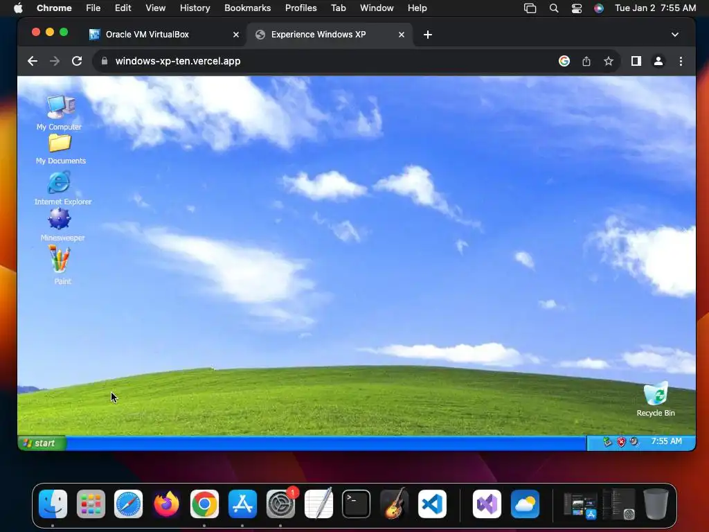Open Spotlight search in menu bar
Viewport: 709px width, 532px height.
pos(553,8)
